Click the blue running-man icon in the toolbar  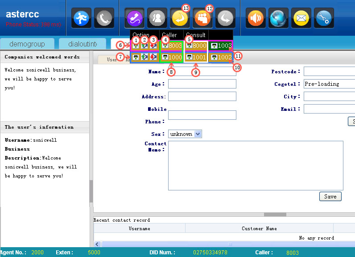pyautogui.click(x=81, y=18)
